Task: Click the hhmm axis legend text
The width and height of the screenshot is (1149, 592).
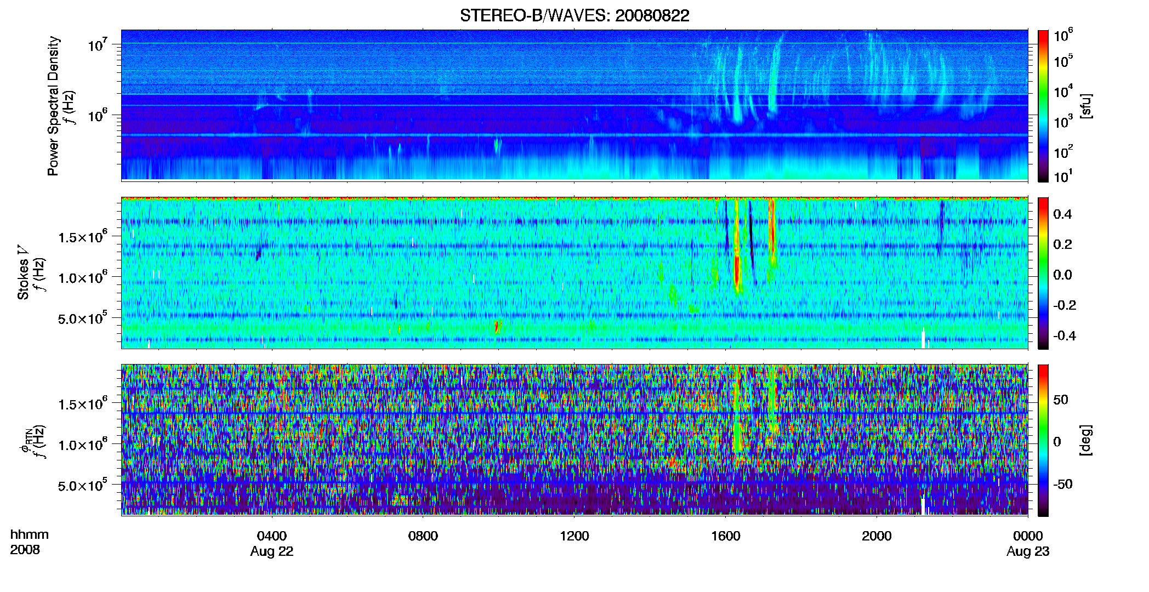Action: pyautogui.click(x=30, y=534)
